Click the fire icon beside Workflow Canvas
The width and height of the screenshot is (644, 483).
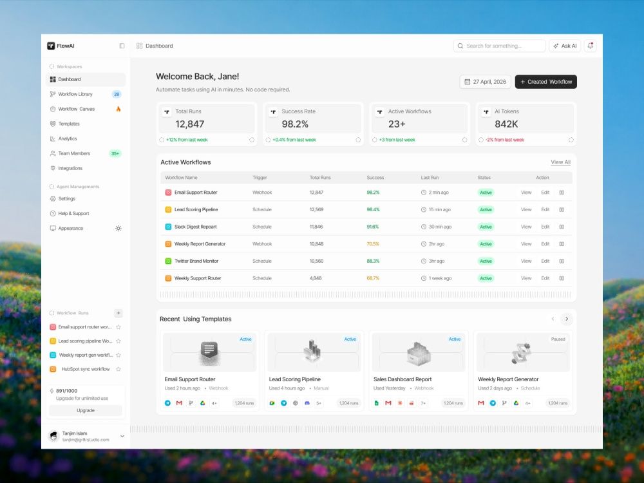click(x=118, y=109)
